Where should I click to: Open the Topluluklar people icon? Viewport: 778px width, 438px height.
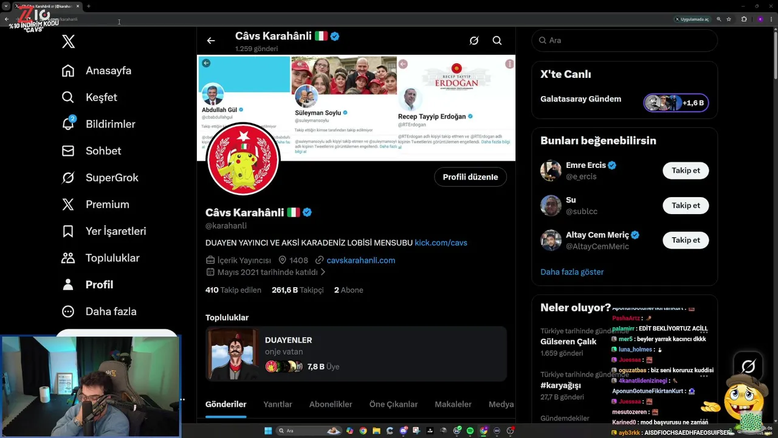coord(68,258)
